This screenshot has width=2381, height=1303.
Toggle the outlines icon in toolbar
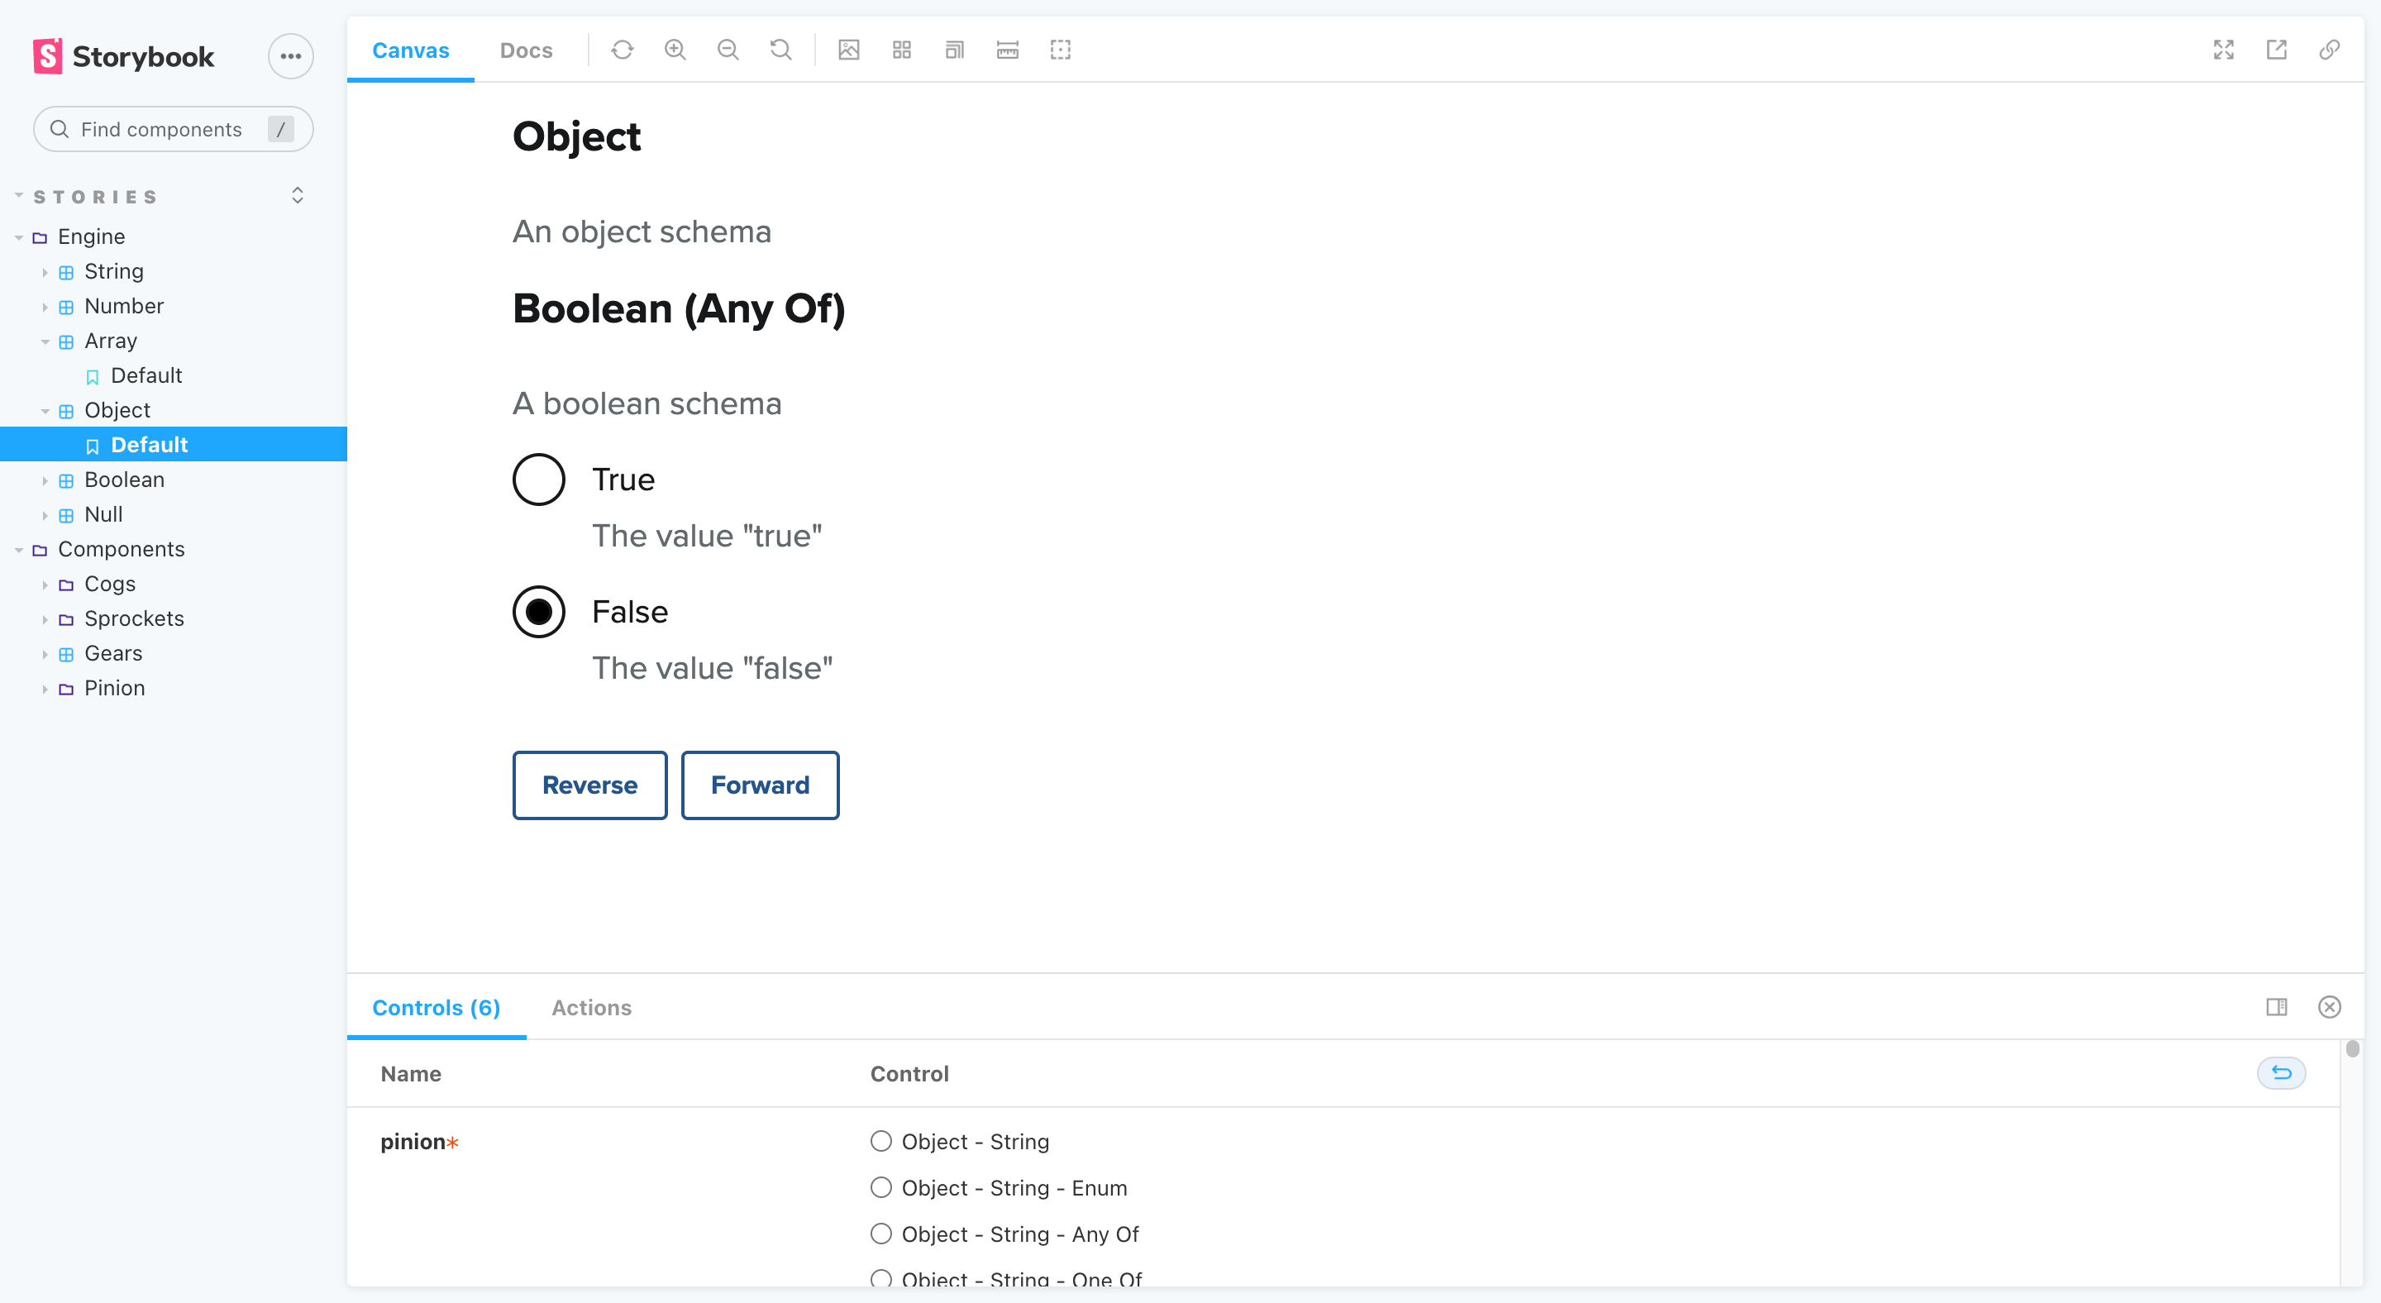tap(1060, 50)
